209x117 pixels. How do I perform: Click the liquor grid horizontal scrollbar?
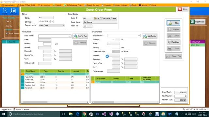coord(104,102)
